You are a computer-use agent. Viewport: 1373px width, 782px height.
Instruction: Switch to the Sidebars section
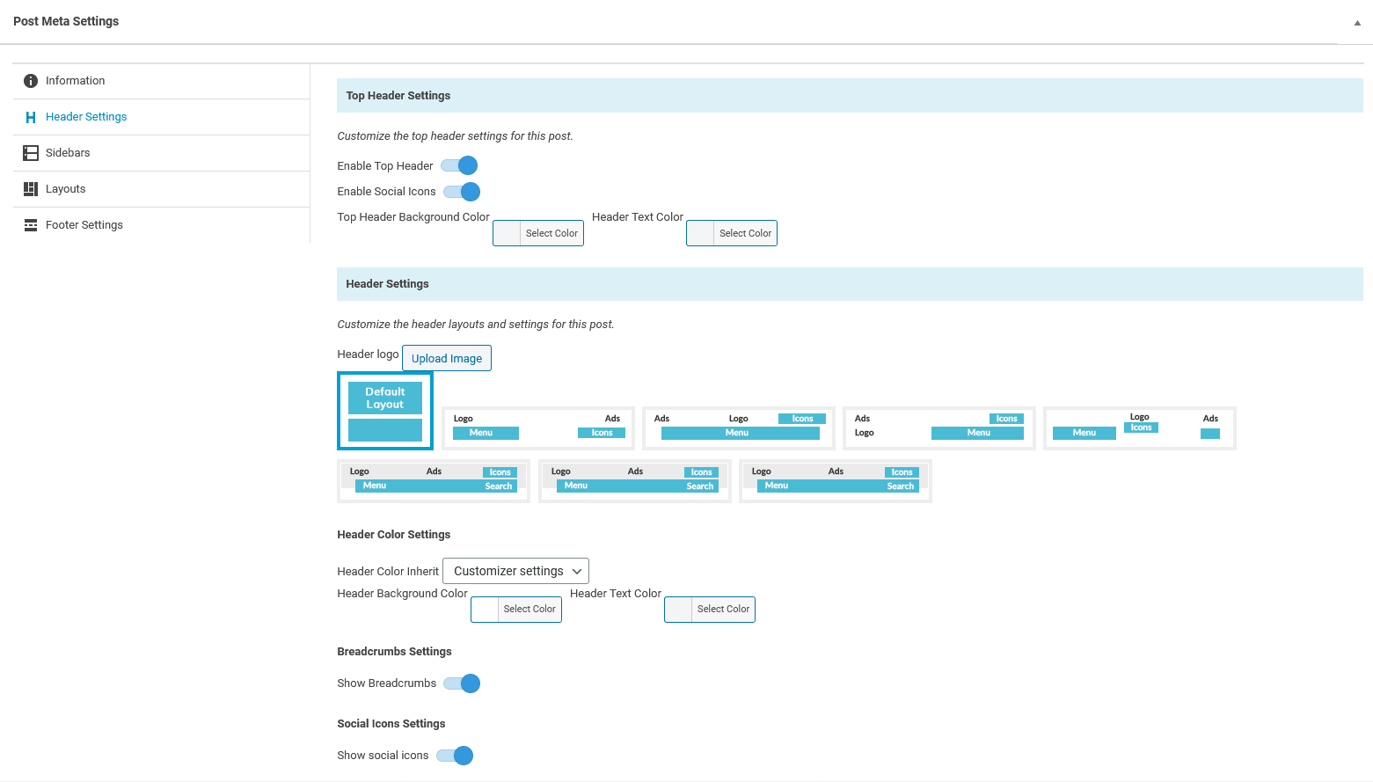[x=67, y=152]
